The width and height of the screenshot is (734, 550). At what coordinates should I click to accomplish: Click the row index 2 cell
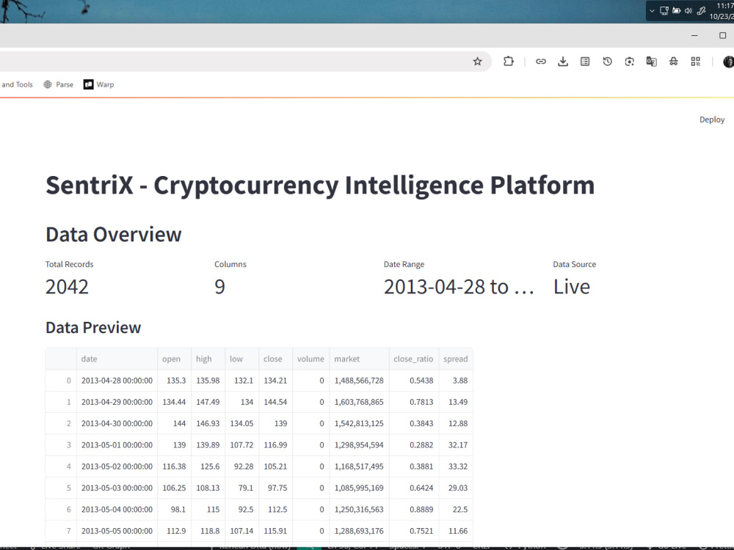tap(61, 423)
